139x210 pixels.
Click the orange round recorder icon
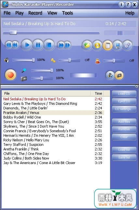119,76
